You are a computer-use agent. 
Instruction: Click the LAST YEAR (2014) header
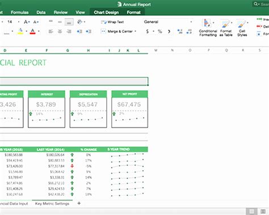(51, 150)
